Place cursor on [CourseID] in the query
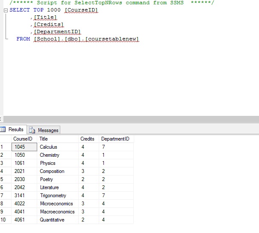 [x=81, y=10]
